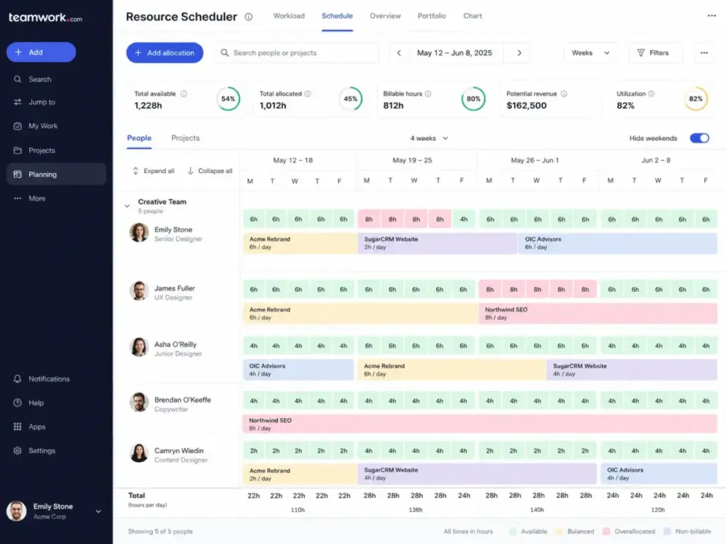The width and height of the screenshot is (726, 544).
Task: Open Asha O'Reilly's Acme Rebrand allocation
Action: [x=452, y=370]
